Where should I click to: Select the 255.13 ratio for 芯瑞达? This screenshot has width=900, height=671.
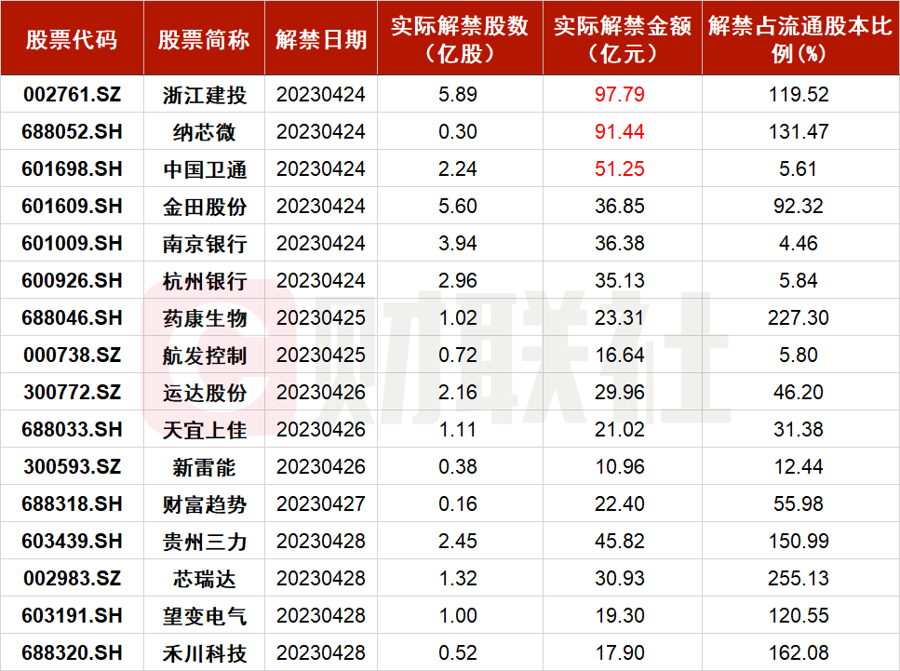click(x=799, y=579)
